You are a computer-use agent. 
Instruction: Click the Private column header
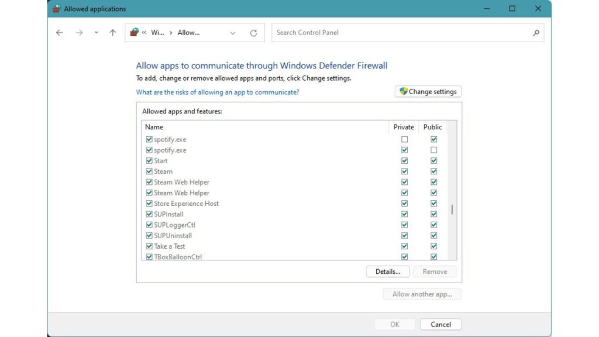404,127
